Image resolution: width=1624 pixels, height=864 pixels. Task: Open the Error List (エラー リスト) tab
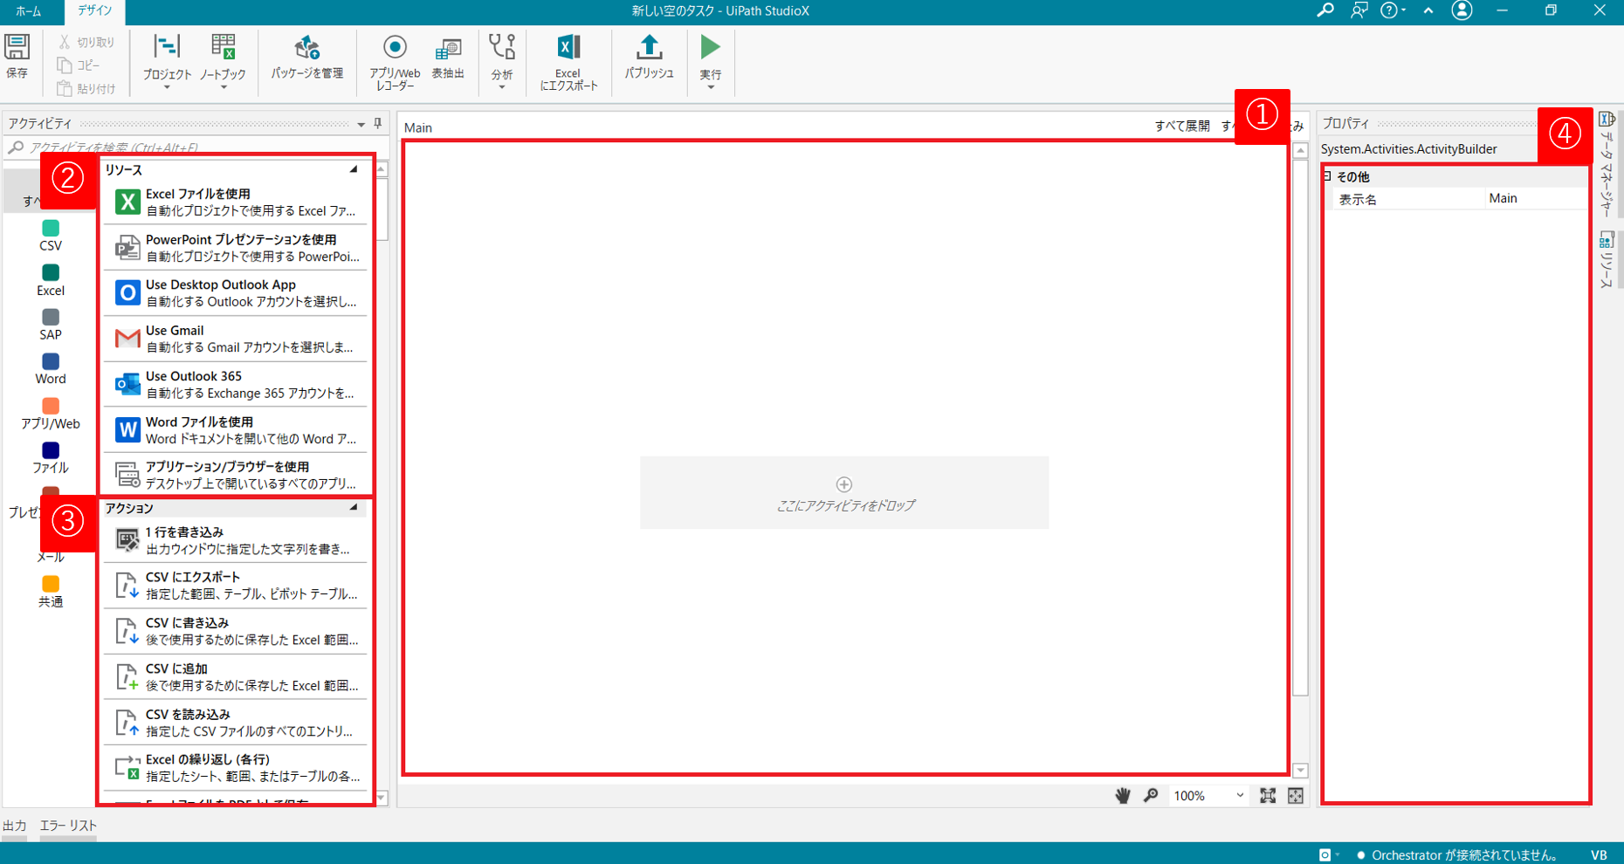click(x=68, y=826)
